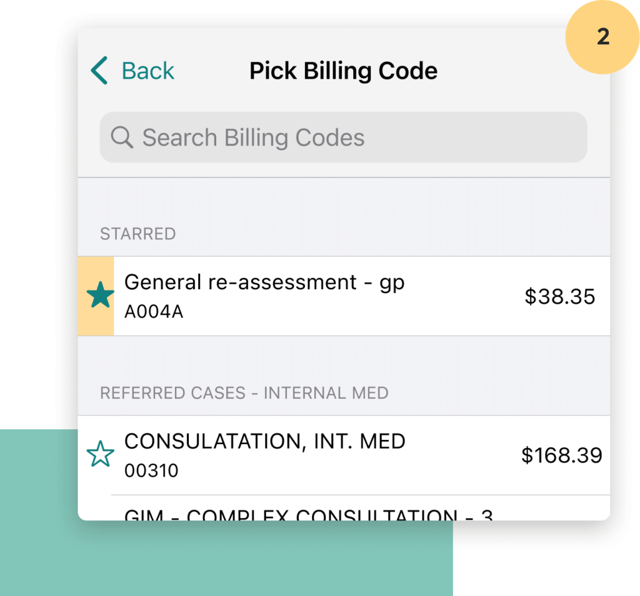Tap the $168.39 price label
Screen dimensions: 640x596
(561, 455)
